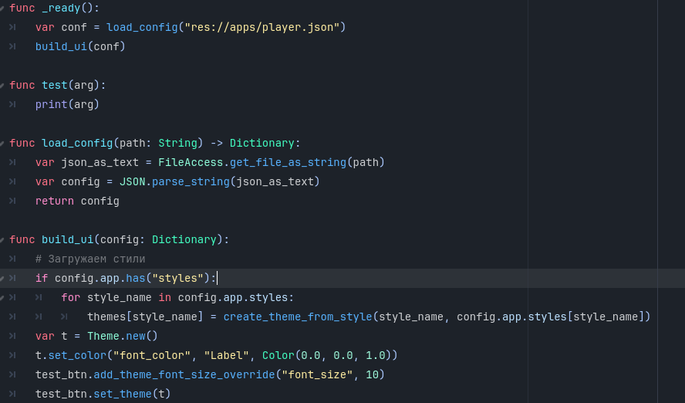This screenshot has height=403, width=685.
Task: Place cursor on _ready function name
Action: [61, 8]
